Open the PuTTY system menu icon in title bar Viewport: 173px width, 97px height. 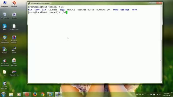pyautogui.click(x=29, y=4)
